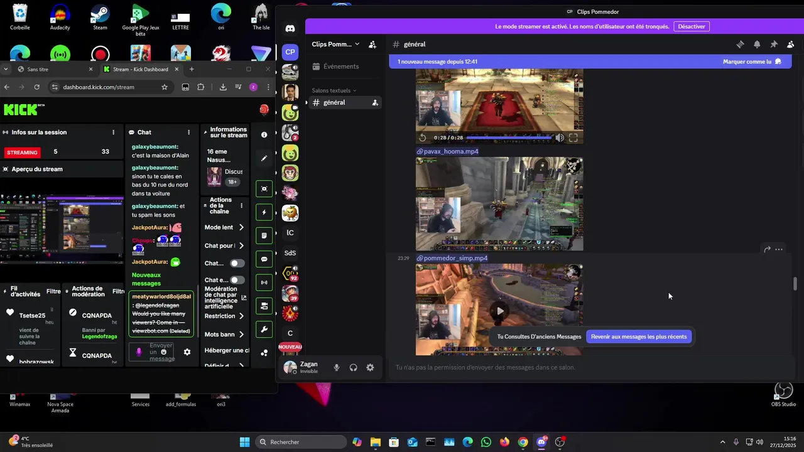804x452 pixels.
Task: Select lightning bolt icon in Kick sidebar
Action: [264, 212]
